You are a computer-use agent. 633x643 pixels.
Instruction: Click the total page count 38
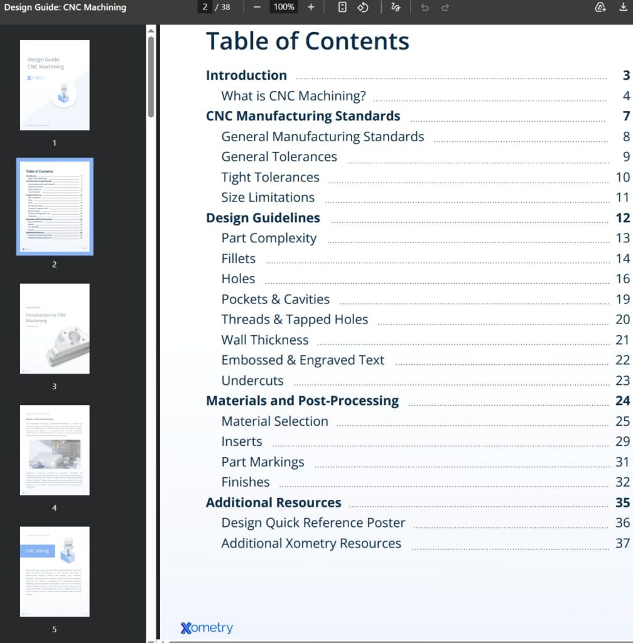click(226, 8)
